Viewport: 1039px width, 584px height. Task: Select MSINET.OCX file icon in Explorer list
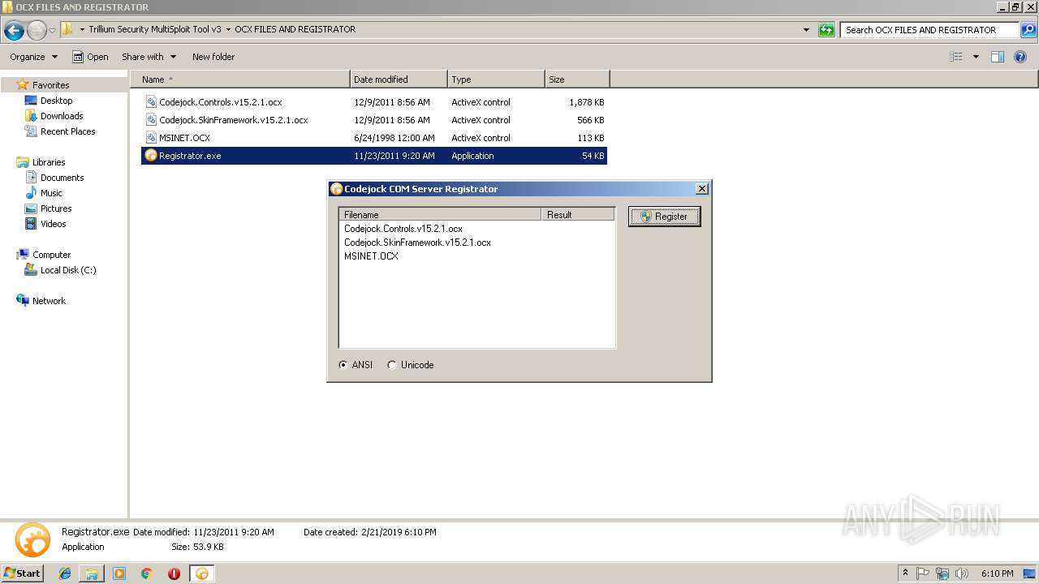[151, 138]
